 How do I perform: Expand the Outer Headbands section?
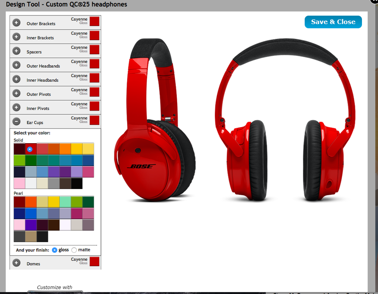pyautogui.click(x=17, y=65)
